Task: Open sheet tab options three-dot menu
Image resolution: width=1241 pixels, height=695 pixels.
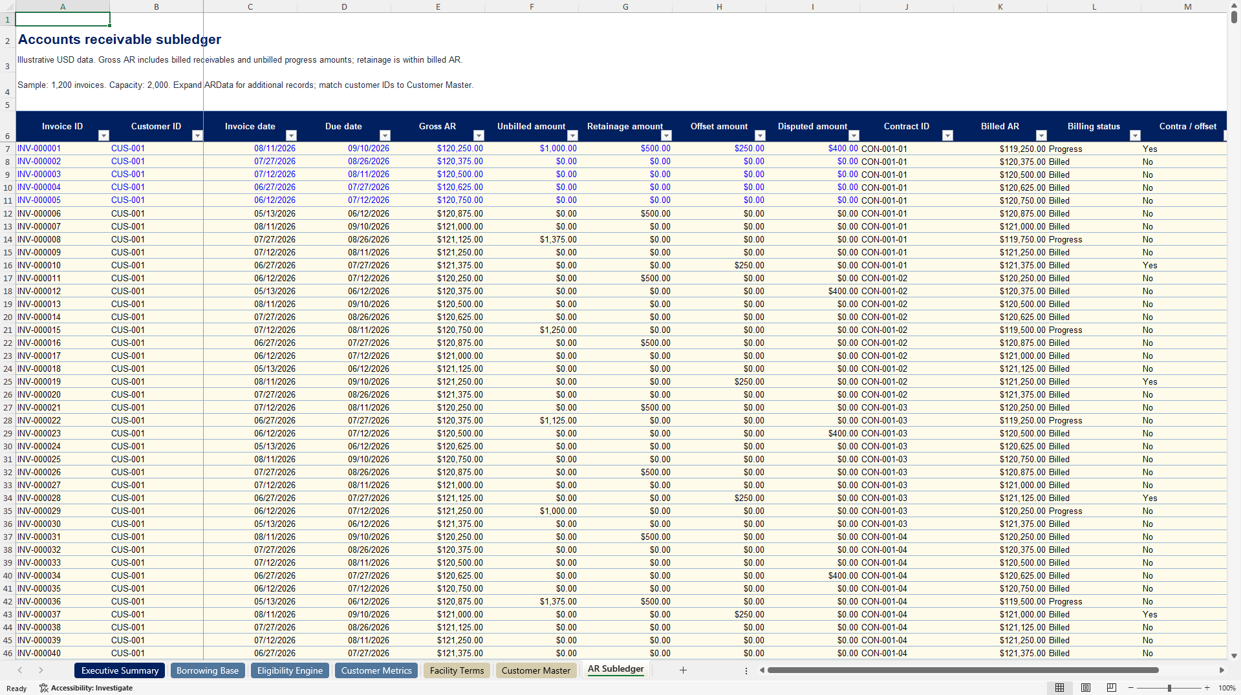Action: 746,671
